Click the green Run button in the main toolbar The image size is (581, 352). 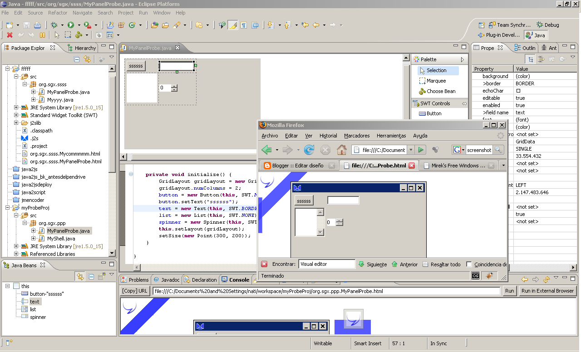pos(71,25)
